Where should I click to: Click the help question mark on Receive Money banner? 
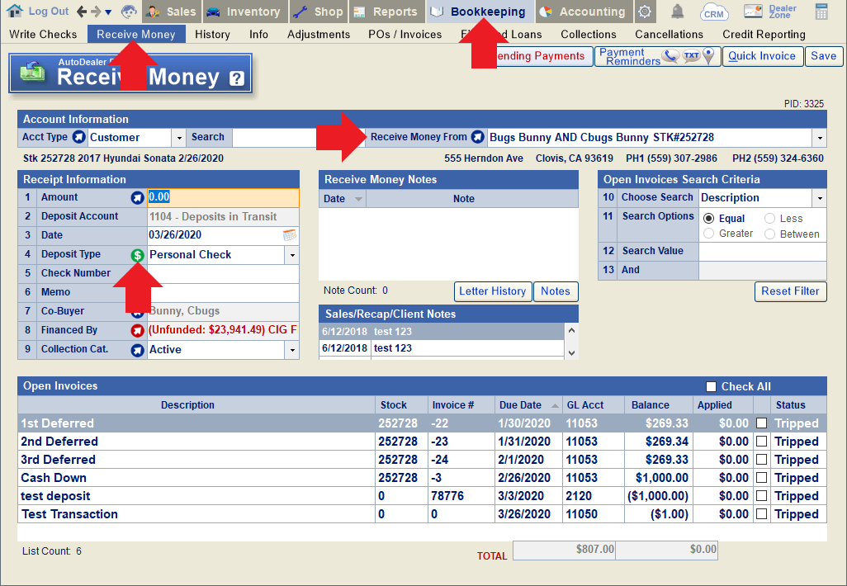click(x=237, y=79)
